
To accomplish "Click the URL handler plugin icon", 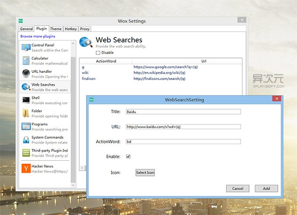I will (x=26, y=74).
